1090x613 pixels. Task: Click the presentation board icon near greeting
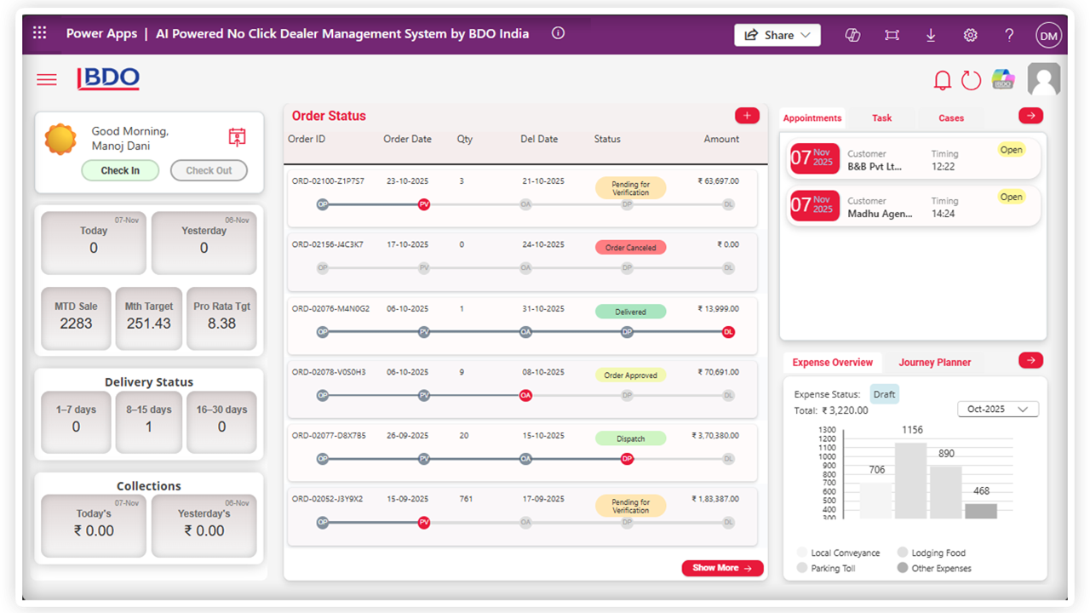[x=237, y=137]
